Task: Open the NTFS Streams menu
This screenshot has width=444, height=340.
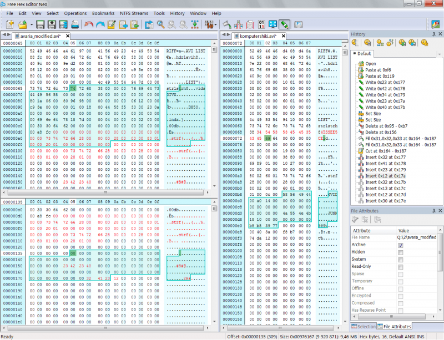Action: click(x=134, y=13)
